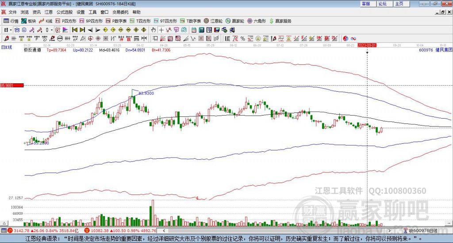This screenshot has width=453, height=243.
Task: Open the 江恩 menu
Action: tap(49, 12)
